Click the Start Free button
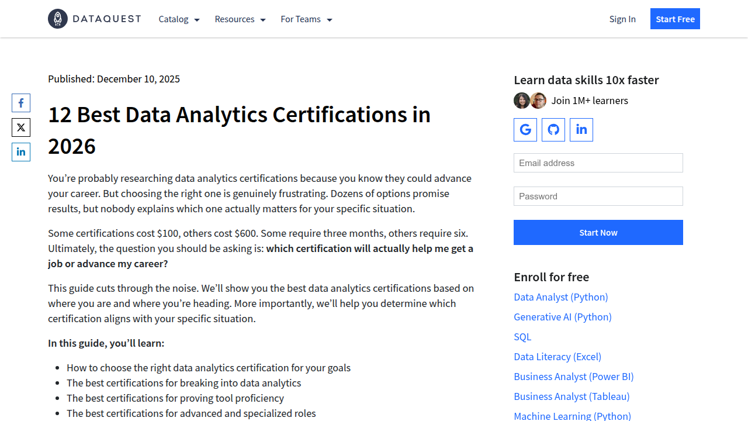Viewport: 748px width, 421px height. [x=675, y=19]
